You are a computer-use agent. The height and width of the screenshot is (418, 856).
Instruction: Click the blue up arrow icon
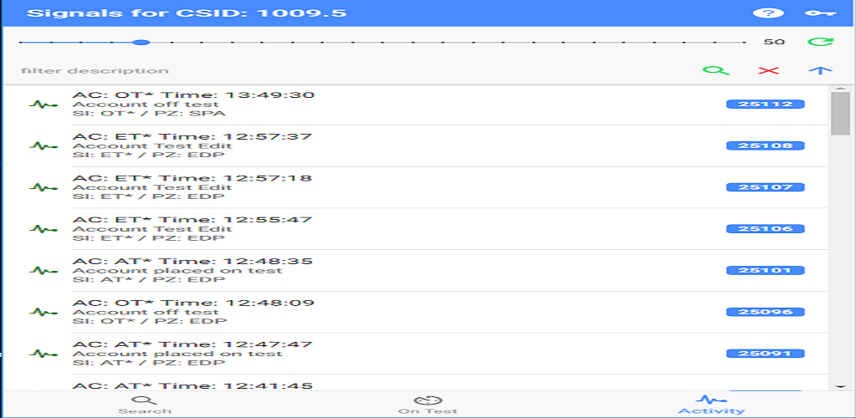coord(821,71)
